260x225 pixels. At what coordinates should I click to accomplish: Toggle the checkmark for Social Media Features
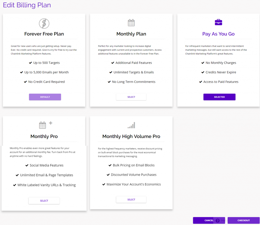pos(27,165)
